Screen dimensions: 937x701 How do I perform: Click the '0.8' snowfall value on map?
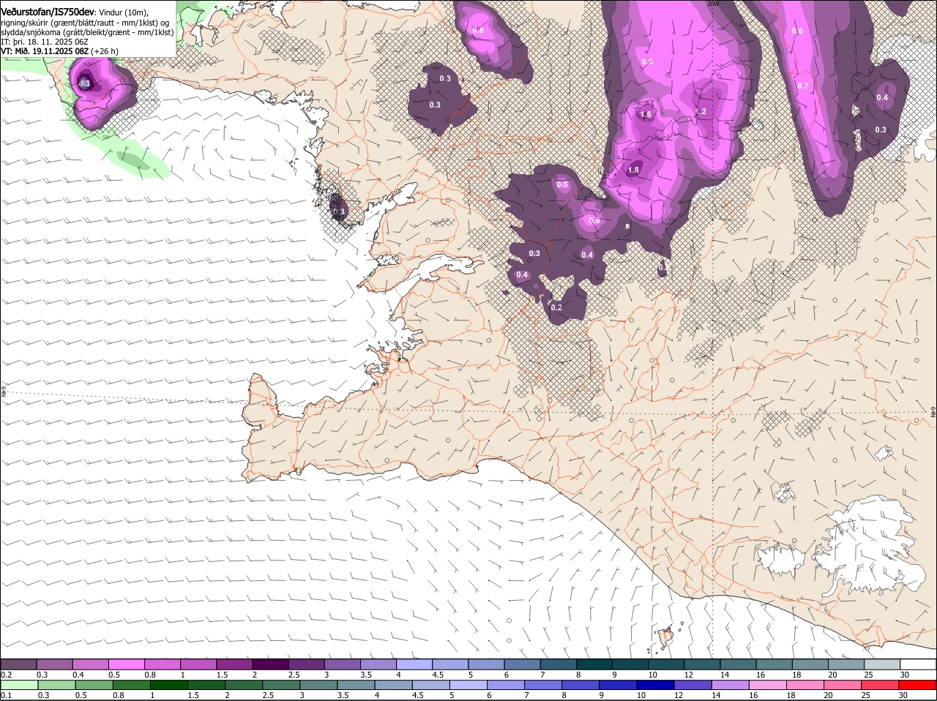pos(478,30)
